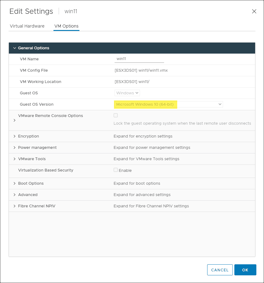
Task: Dismiss changes with the Cancel button
Action: (x=220, y=270)
